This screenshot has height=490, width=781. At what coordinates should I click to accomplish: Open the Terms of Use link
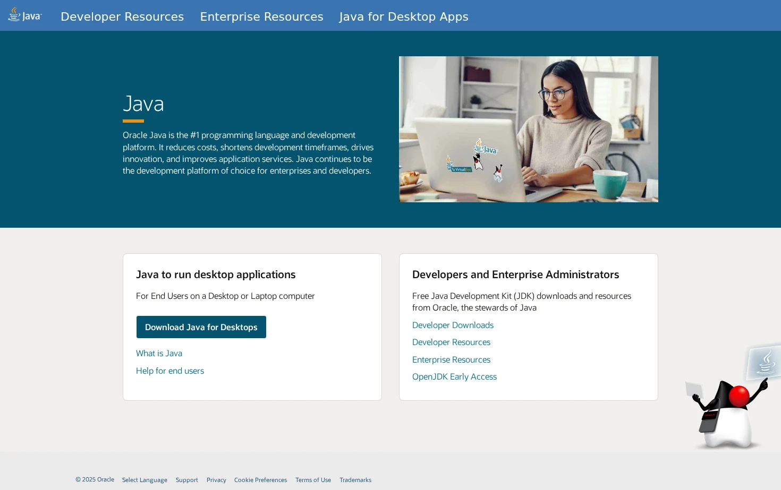pyautogui.click(x=313, y=480)
